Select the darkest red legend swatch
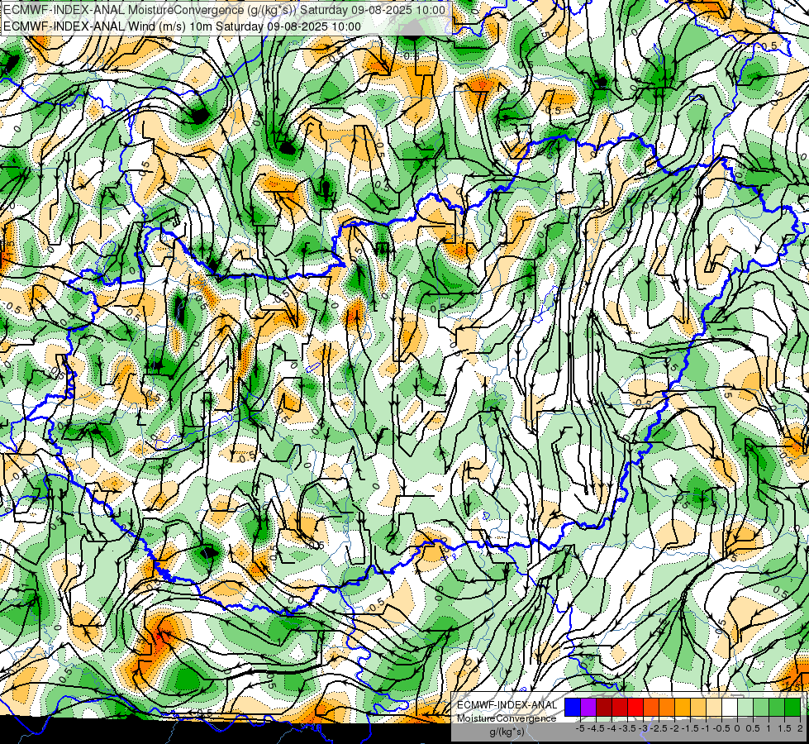 tap(604, 708)
